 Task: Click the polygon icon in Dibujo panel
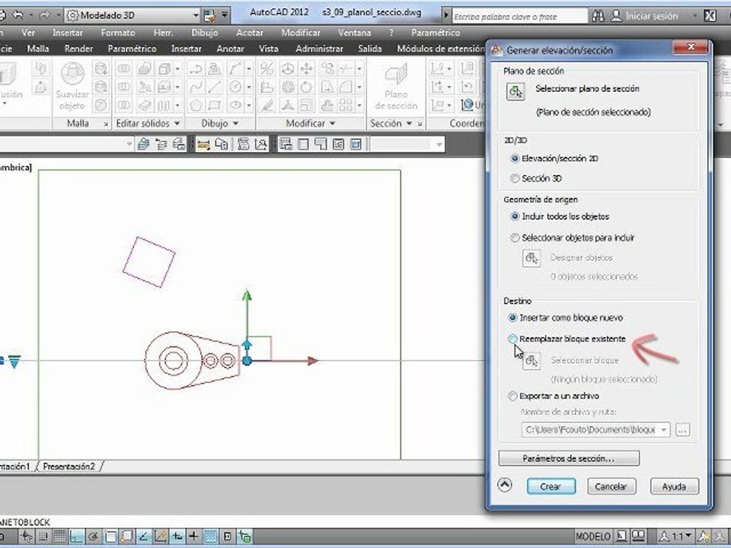196,105
